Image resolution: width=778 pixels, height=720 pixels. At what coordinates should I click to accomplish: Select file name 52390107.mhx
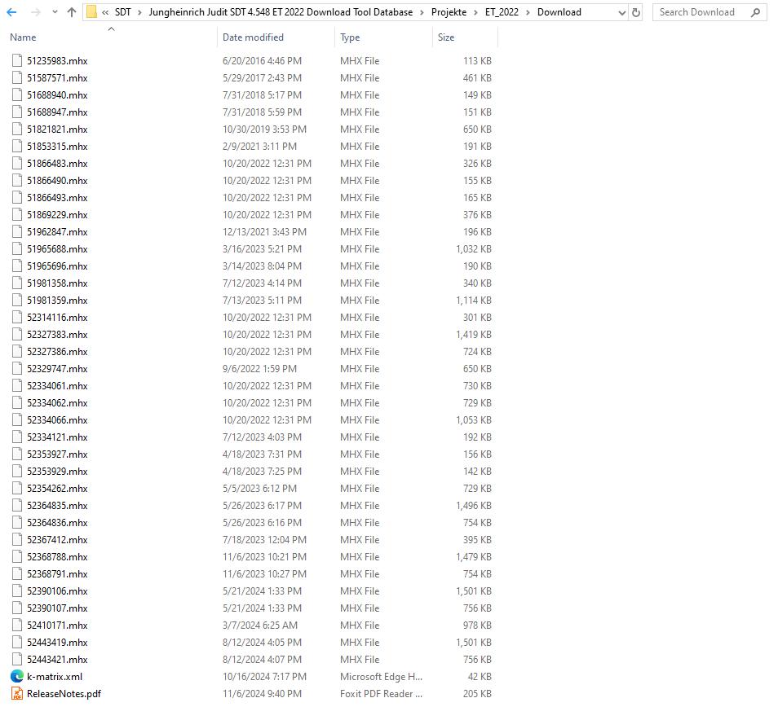[57, 608]
